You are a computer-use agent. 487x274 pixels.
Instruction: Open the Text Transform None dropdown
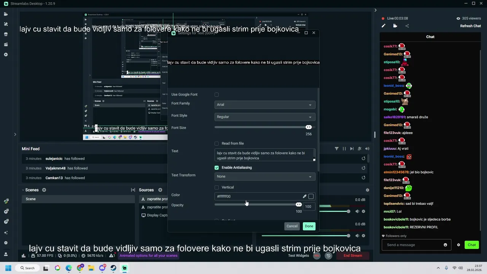pyautogui.click(x=265, y=177)
